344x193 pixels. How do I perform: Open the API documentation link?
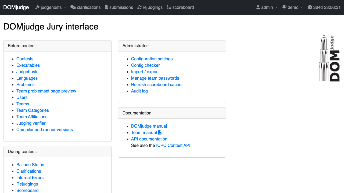[149, 139]
